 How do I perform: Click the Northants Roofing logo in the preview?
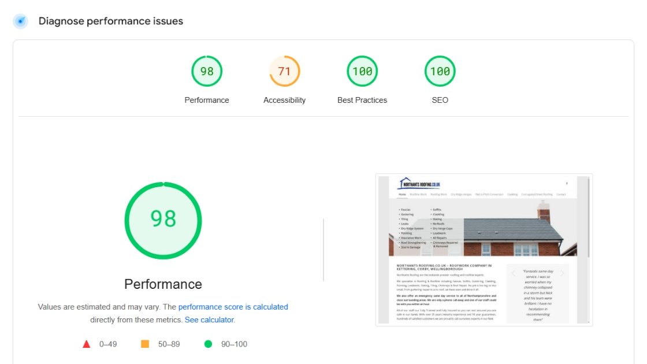pos(419,184)
